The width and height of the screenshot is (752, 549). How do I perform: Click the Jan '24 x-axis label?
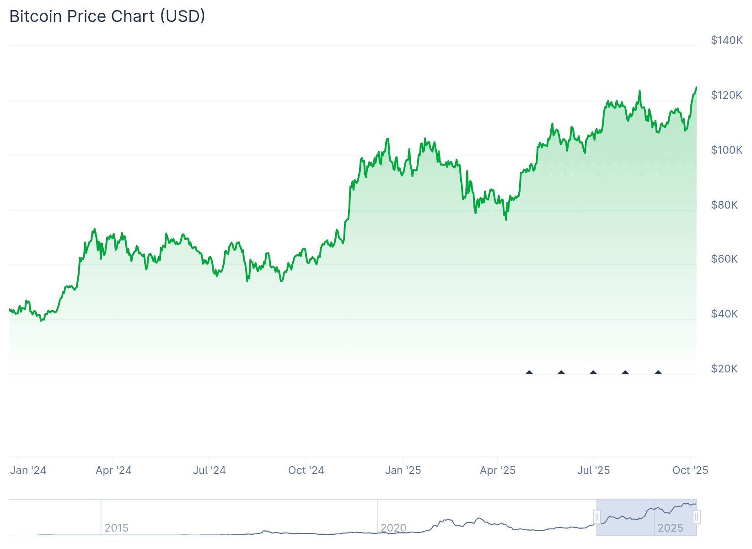click(28, 470)
